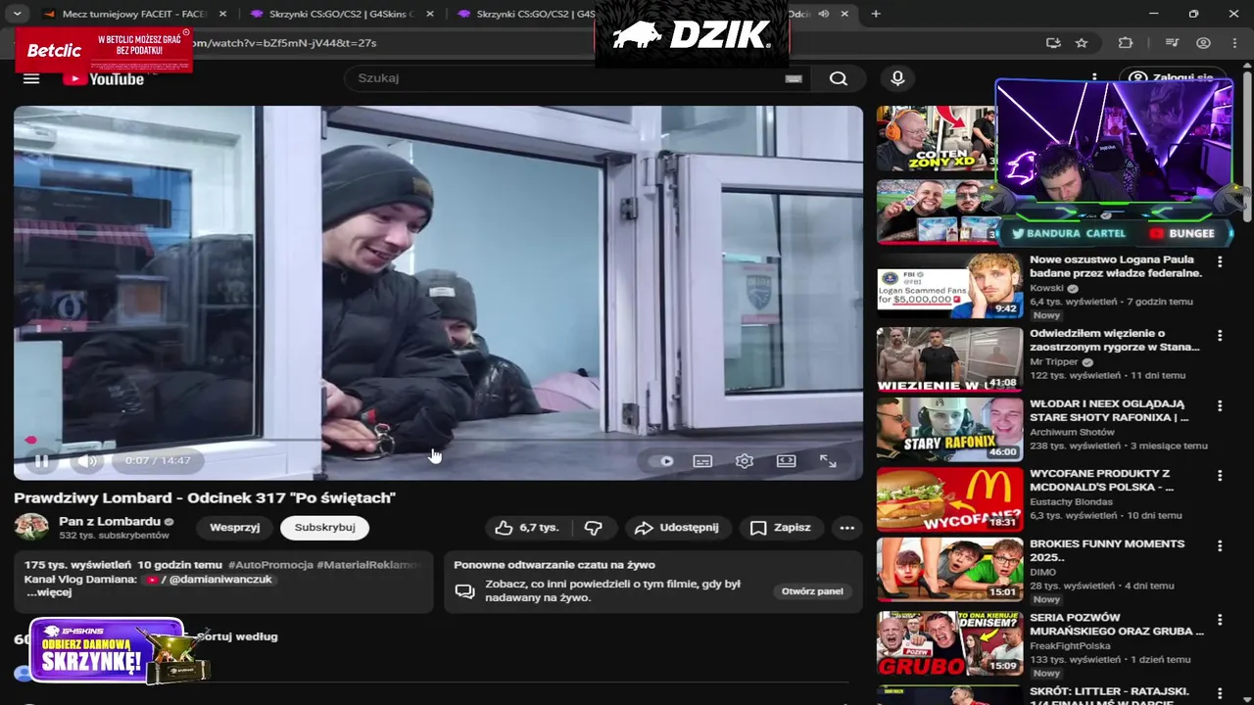
Task: Open the STARY RAFONIX video thumbnail
Action: (x=949, y=428)
